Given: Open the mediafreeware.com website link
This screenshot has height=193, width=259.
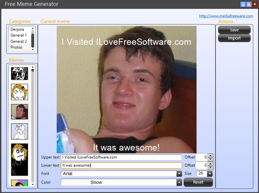Looking at the screenshot, I should [x=226, y=16].
